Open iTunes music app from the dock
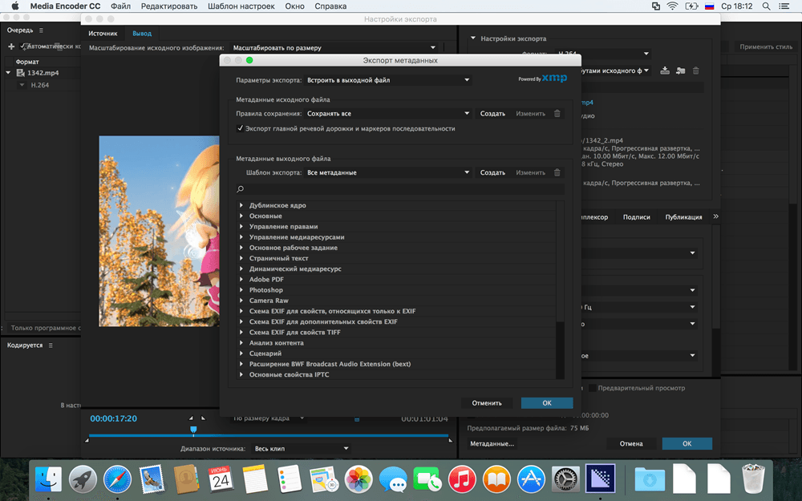The height and width of the screenshot is (501, 802). [x=462, y=479]
